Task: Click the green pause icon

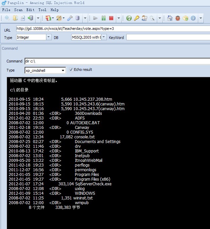Action: (103, 18)
